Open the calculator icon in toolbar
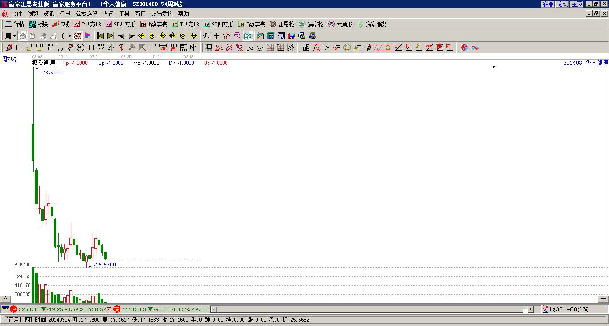This screenshot has width=609, height=326. (271, 36)
